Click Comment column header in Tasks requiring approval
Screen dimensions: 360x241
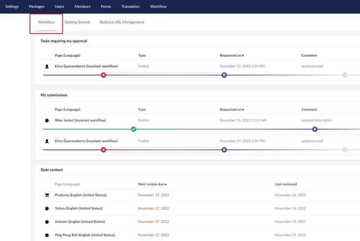[309, 55]
